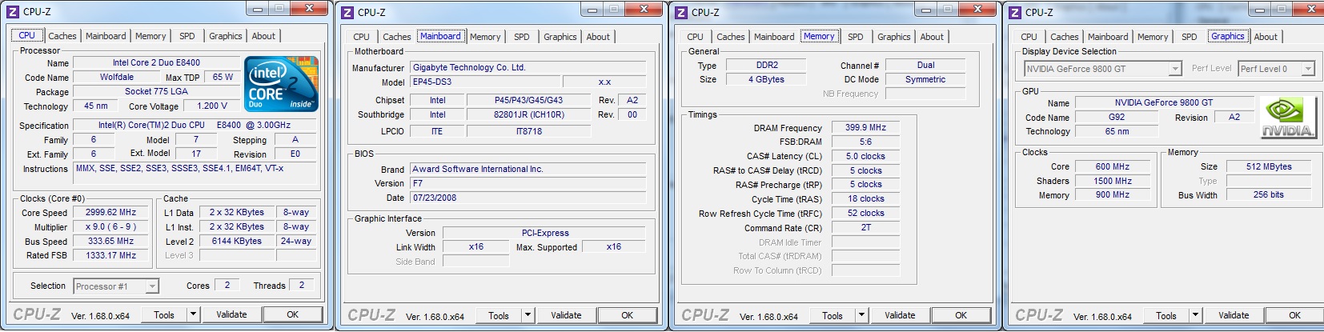The width and height of the screenshot is (1324, 332).
Task: Click the Bus Width 256 bits value
Action: pos(1269,195)
